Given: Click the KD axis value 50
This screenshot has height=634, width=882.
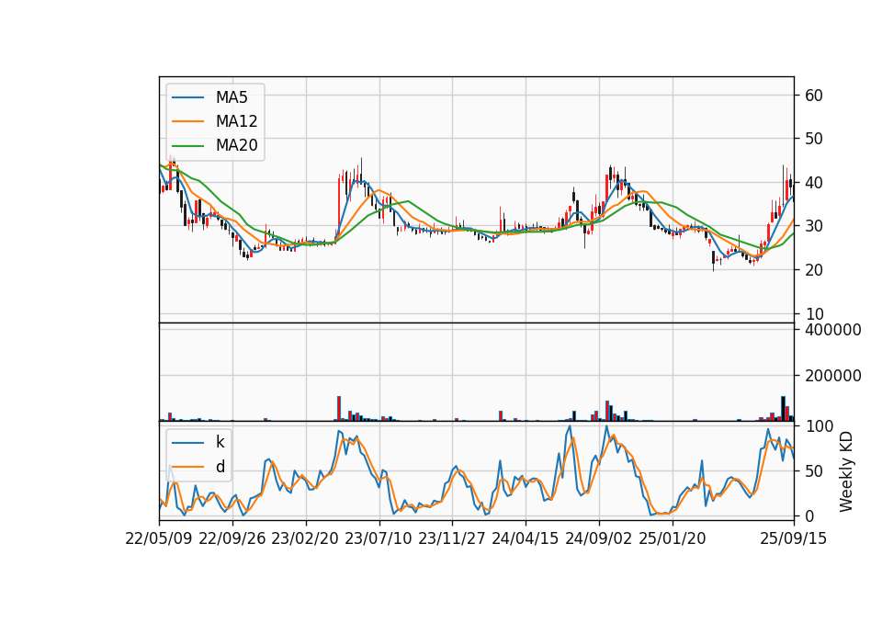Looking at the screenshot, I should coord(814,470).
